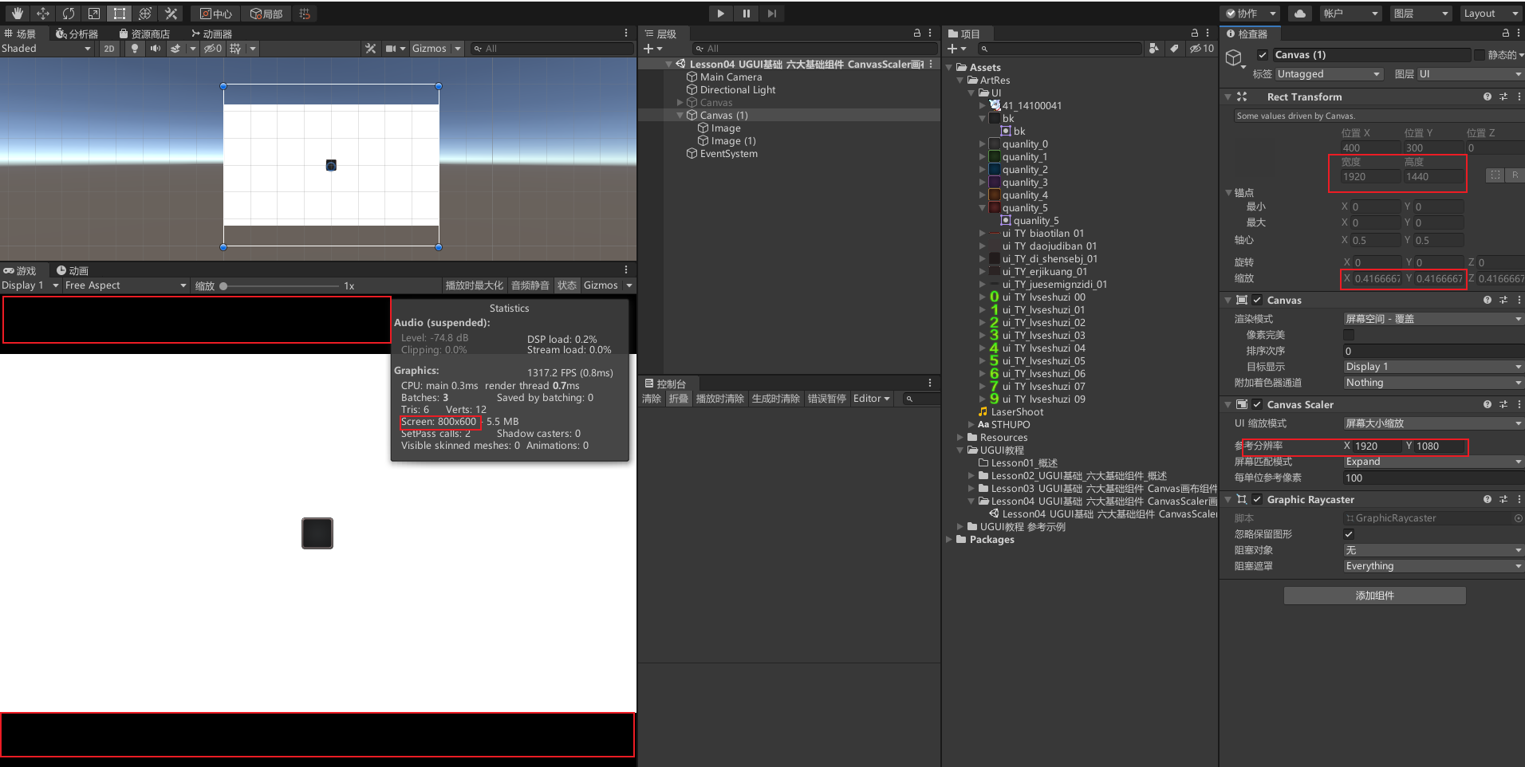Switch to Profiler tab
The height and width of the screenshot is (767, 1525).
tap(77, 33)
